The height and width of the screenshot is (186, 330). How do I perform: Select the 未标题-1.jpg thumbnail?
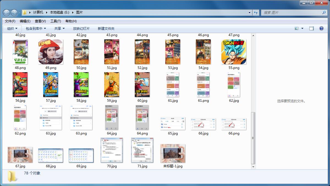(172, 151)
